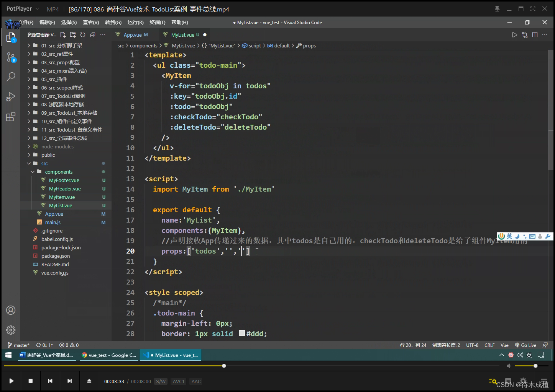Click the Open Changes icon above editor
555x392 pixels.
[x=525, y=35]
